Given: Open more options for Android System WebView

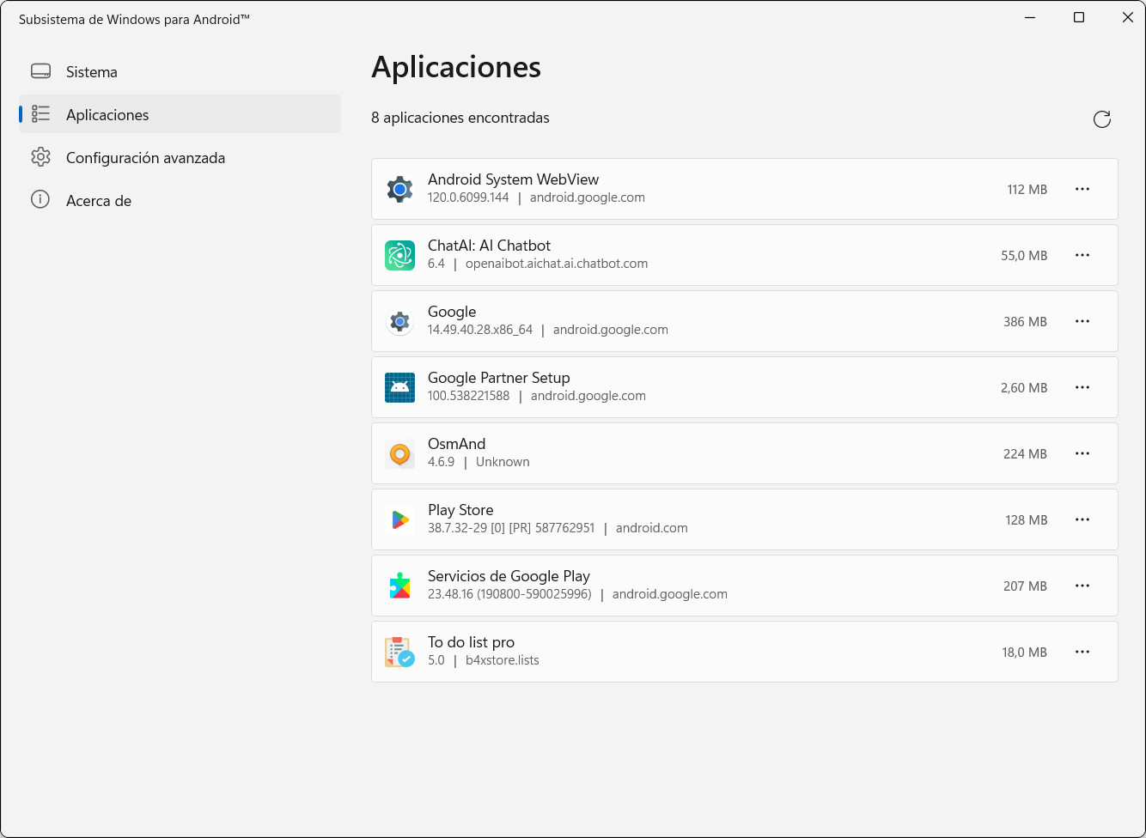Looking at the screenshot, I should (x=1082, y=189).
